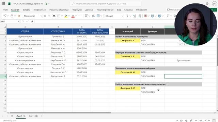The height and width of the screenshot is (122, 218).
Task: Click formula bar cancel X icon
Action: 23,21
